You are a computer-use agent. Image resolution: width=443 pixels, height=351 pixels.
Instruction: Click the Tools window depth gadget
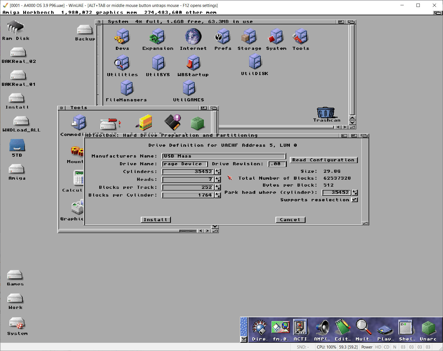pyautogui.click(x=214, y=108)
